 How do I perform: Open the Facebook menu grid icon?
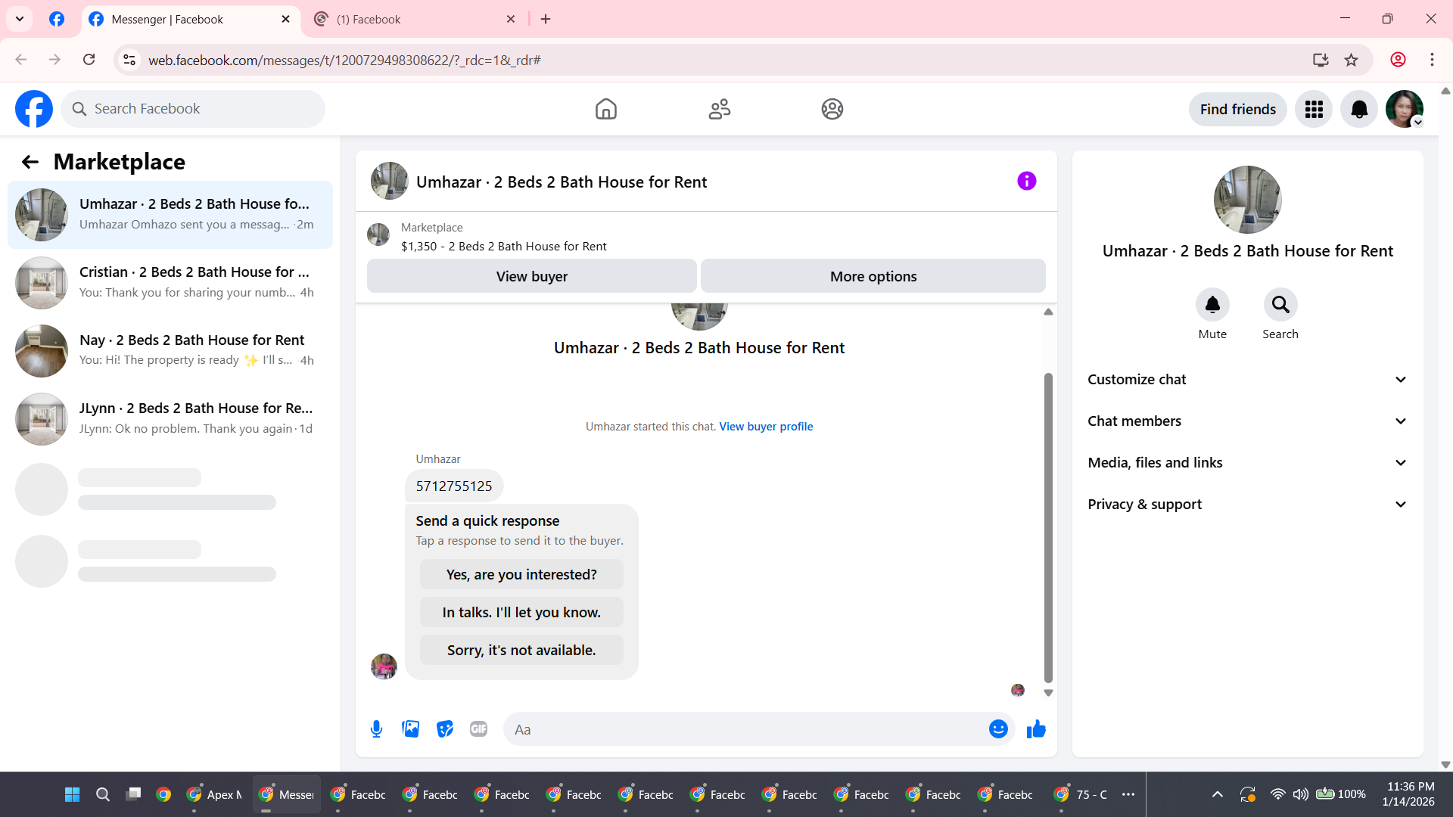[x=1314, y=110]
